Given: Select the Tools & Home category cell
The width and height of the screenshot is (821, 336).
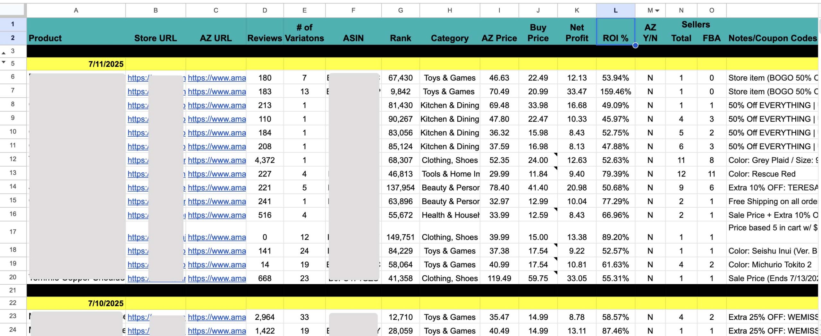Looking at the screenshot, I should click(450, 174).
